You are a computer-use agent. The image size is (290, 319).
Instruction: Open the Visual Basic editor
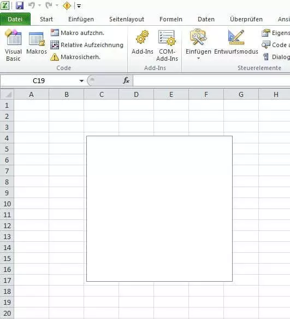[x=13, y=45]
